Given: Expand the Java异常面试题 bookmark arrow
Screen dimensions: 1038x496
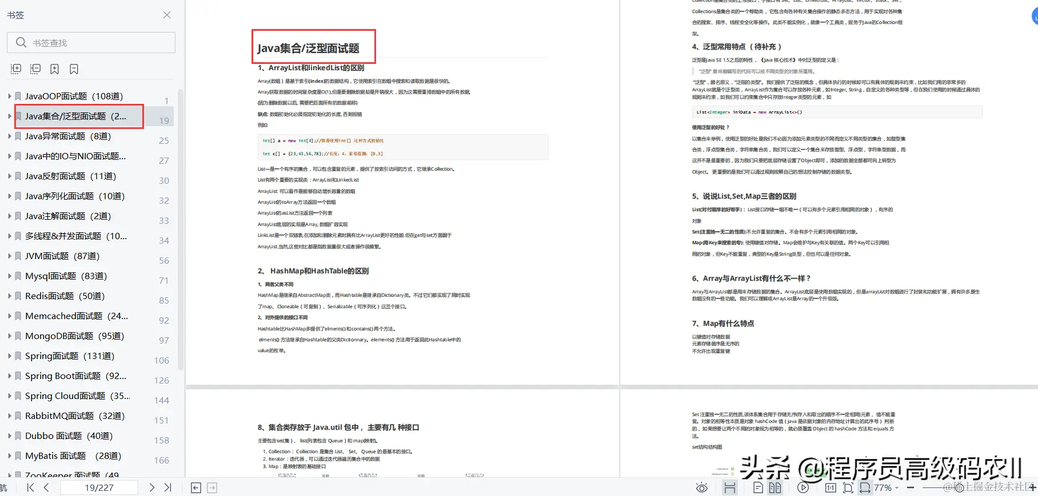Looking at the screenshot, I should tap(9, 136).
